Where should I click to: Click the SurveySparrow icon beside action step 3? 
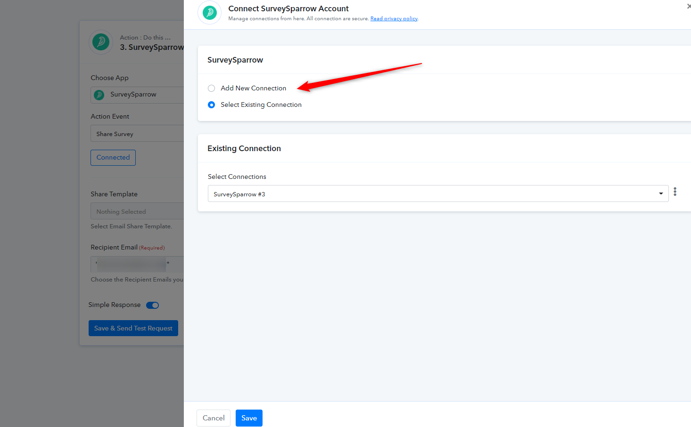pos(101,42)
